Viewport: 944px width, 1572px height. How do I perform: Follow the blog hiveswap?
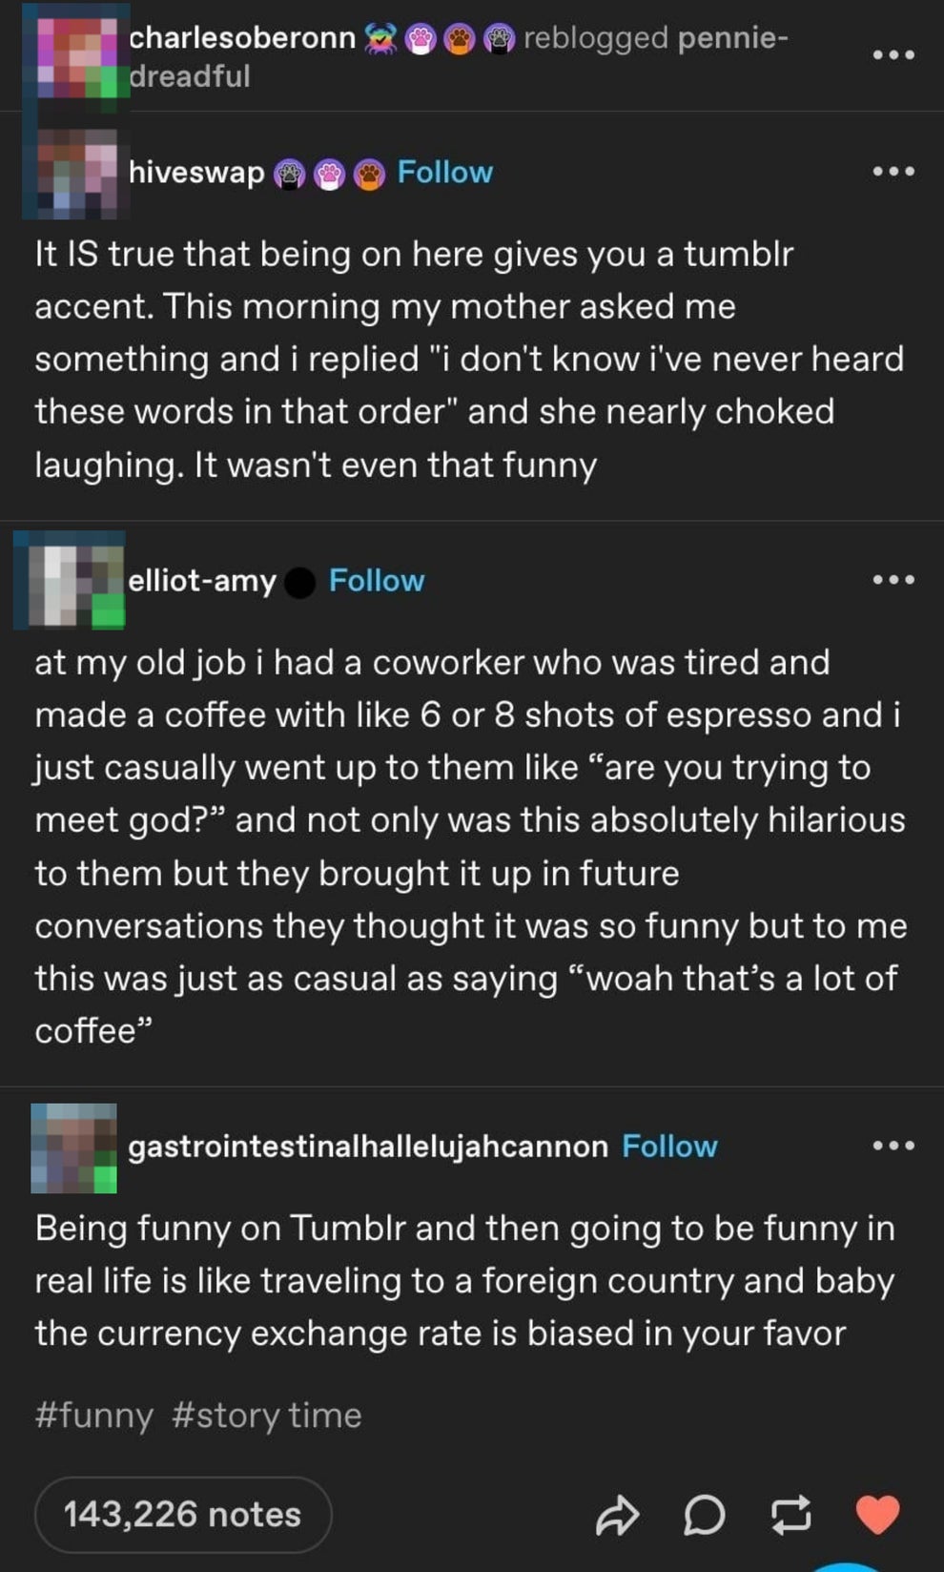(x=444, y=173)
